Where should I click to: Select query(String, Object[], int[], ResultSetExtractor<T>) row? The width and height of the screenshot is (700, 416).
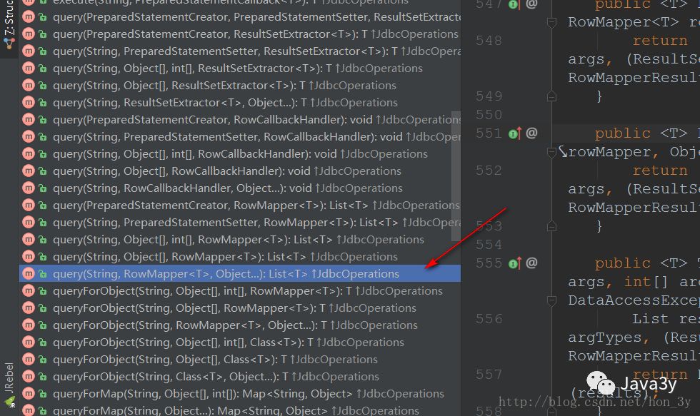240,69
